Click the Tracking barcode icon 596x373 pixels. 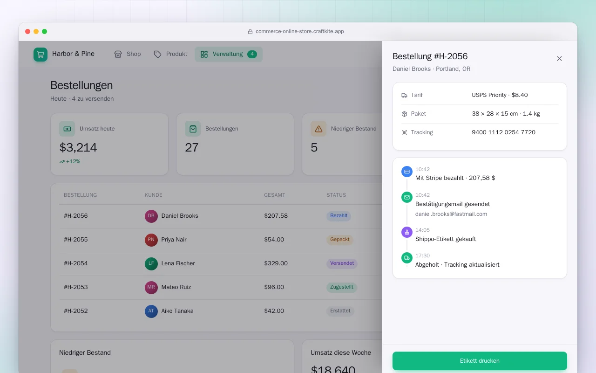coord(404,132)
